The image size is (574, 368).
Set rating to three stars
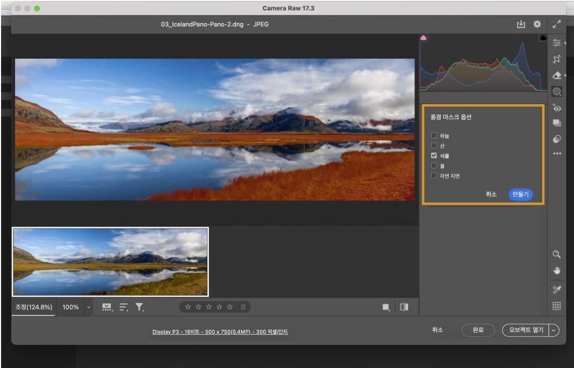click(209, 307)
